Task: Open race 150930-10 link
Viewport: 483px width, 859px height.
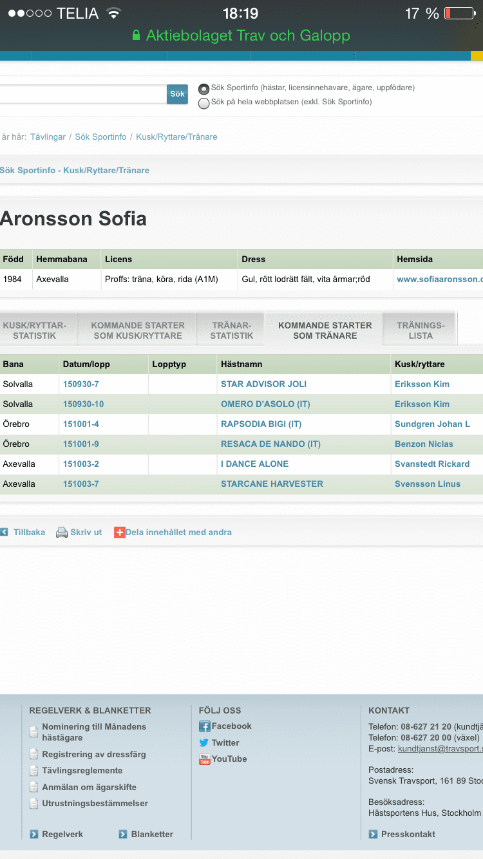Action: [x=83, y=404]
